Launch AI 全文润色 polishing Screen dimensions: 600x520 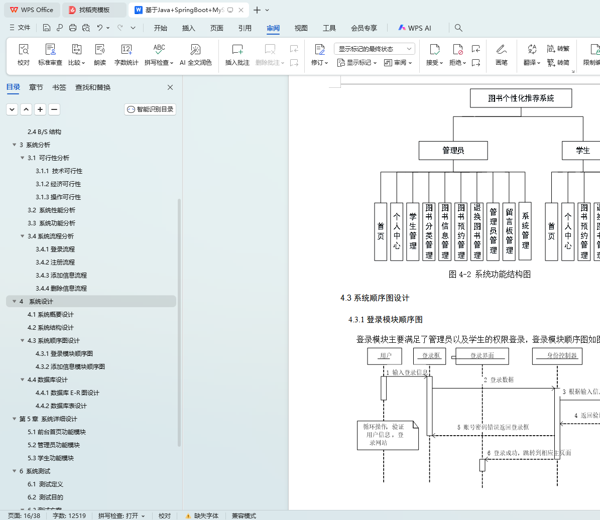(x=195, y=55)
